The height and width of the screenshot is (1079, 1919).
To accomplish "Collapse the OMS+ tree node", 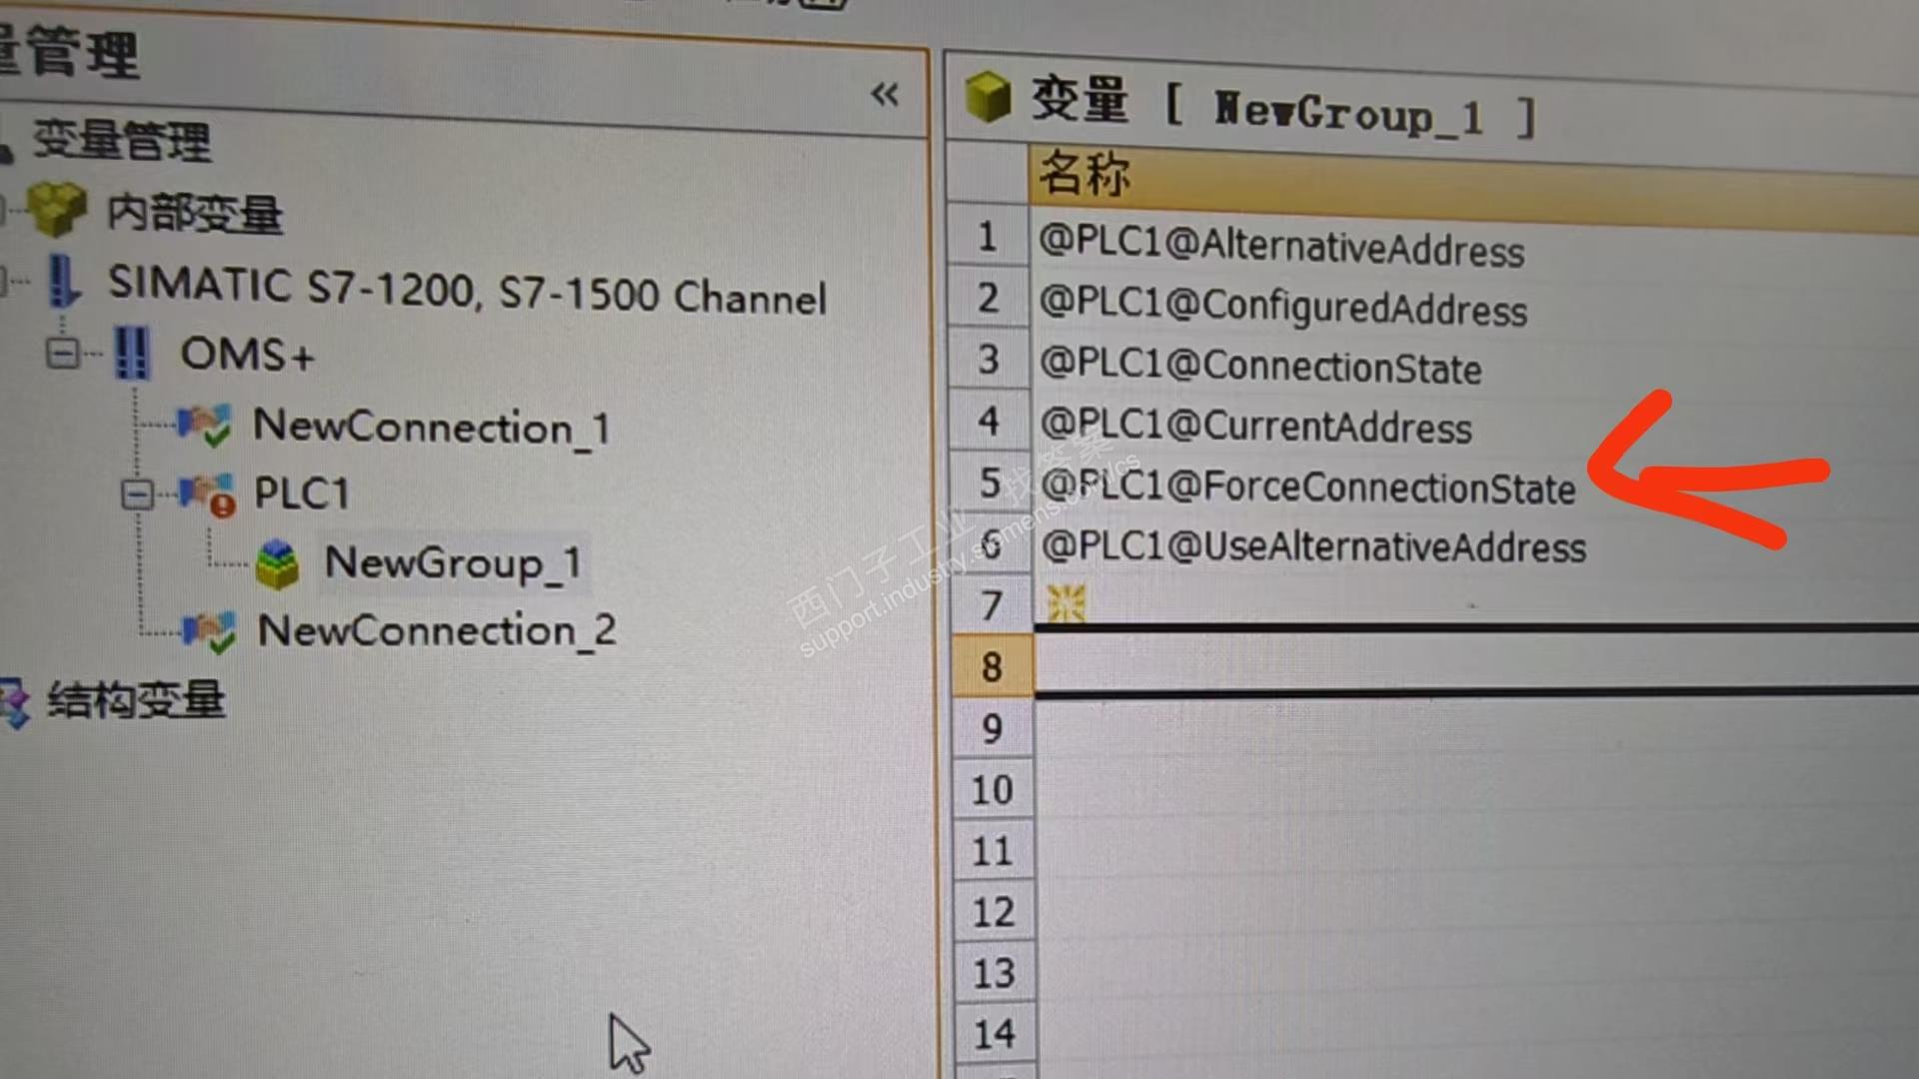I will coord(62,353).
